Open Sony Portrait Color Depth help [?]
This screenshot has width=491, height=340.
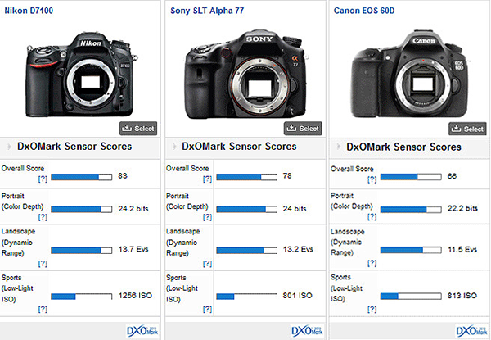coord(207,217)
